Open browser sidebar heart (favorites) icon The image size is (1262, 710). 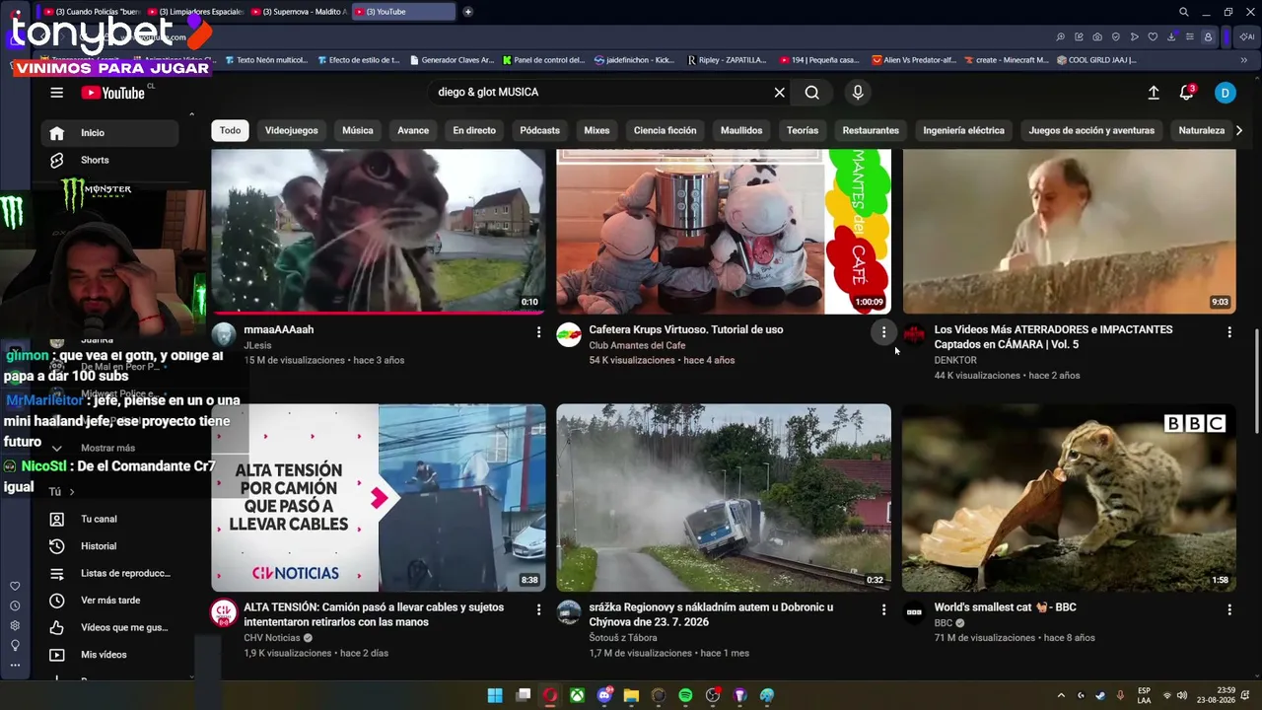click(x=15, y=587)
